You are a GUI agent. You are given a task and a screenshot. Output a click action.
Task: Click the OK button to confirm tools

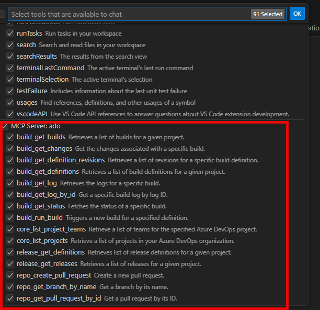click(297, 14)
